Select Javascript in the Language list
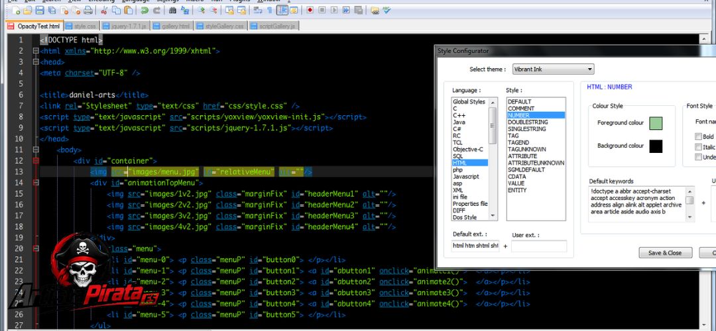 (x=466, y=177)
